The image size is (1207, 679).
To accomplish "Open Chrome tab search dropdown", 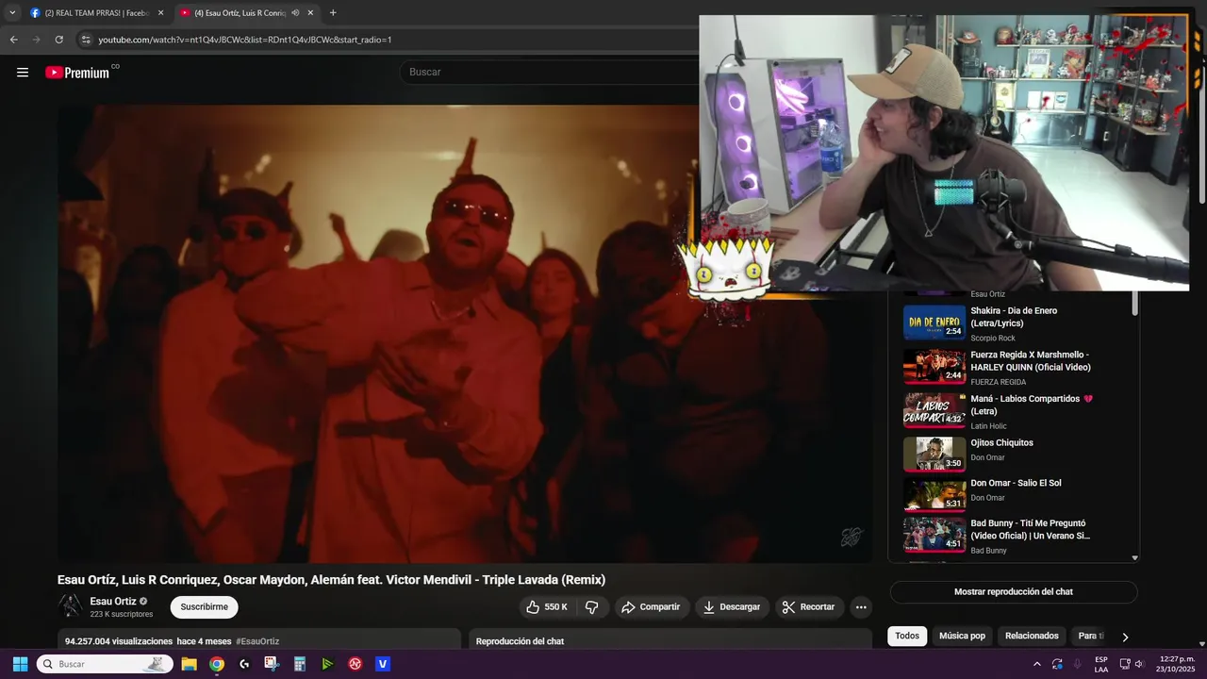I will tap(12, 12).
